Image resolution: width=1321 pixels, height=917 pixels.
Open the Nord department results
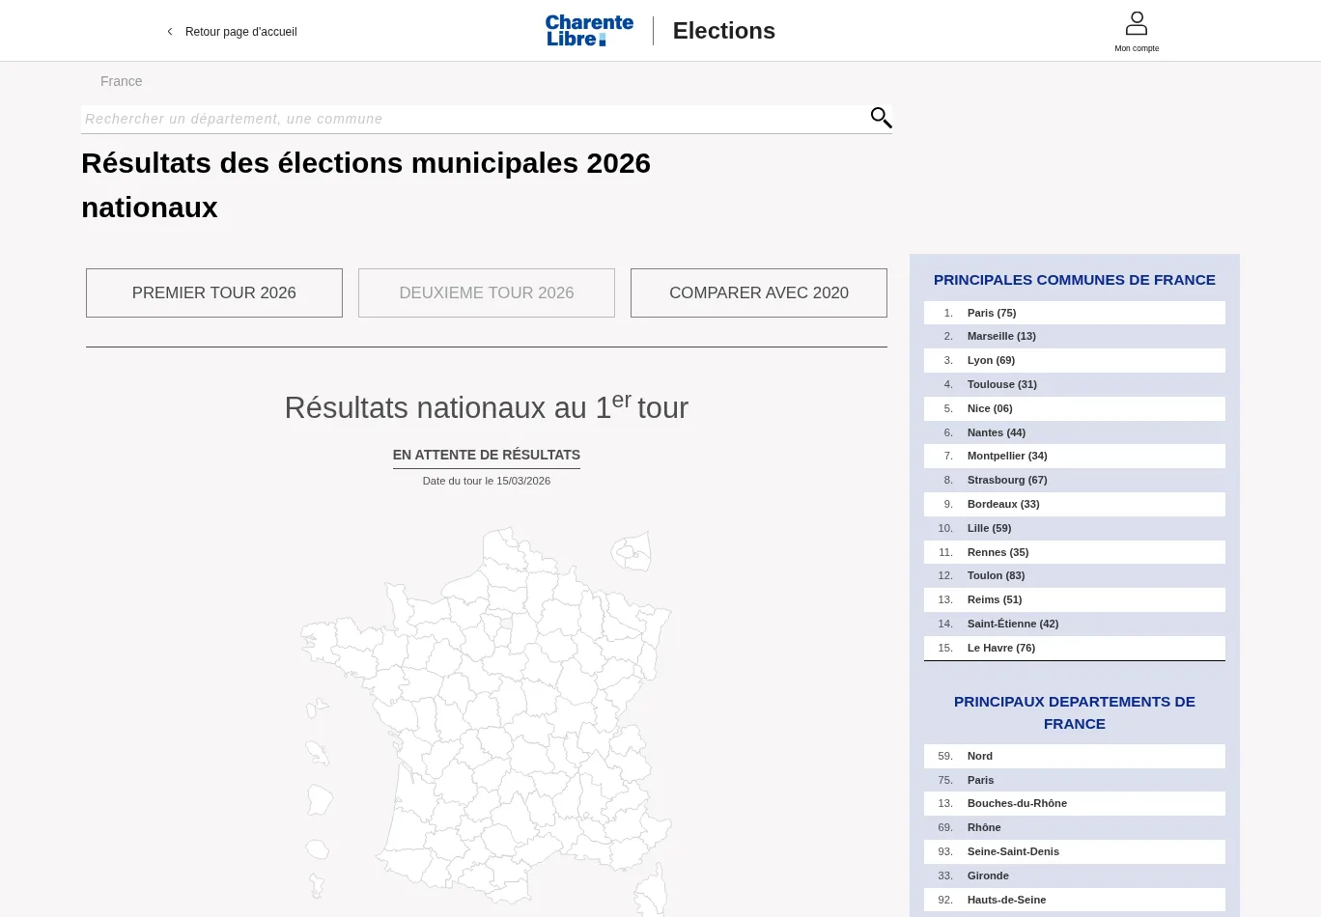coord(979,756)
